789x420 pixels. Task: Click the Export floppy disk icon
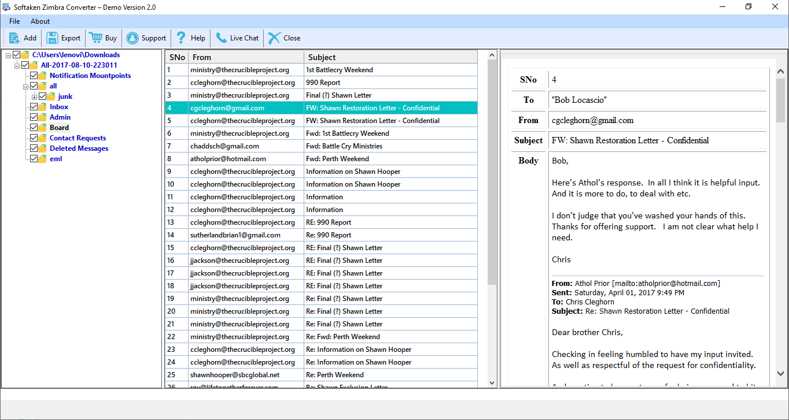coord(52,38)
